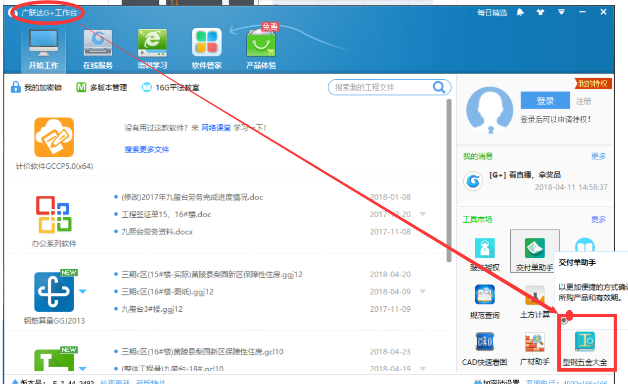The height and width of the screenshot is (384, 628).
Task: Open 多版本管理
Action: (x=102, y=88)
